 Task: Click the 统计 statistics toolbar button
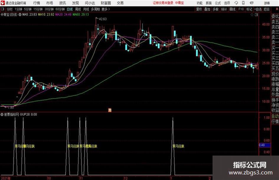pyautogui.click(x=224, y=9)
